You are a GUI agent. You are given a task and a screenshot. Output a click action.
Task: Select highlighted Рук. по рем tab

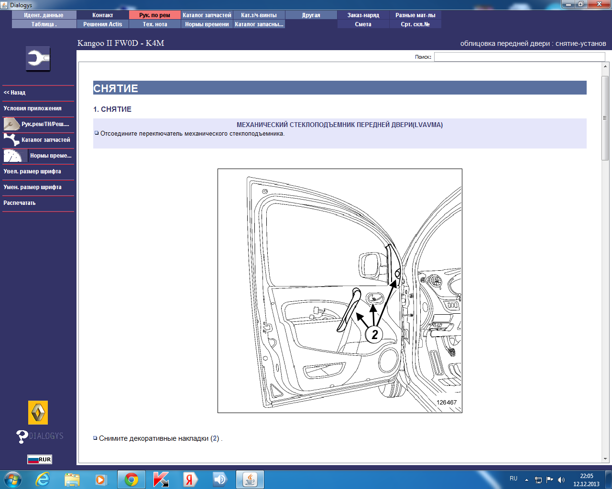coord(155,15)
